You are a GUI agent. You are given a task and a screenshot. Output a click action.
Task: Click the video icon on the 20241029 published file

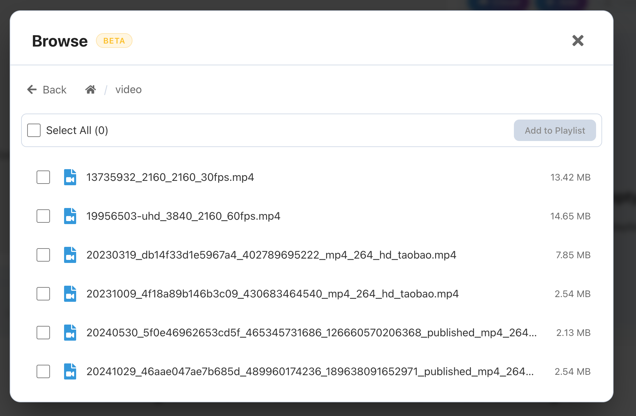70,371
